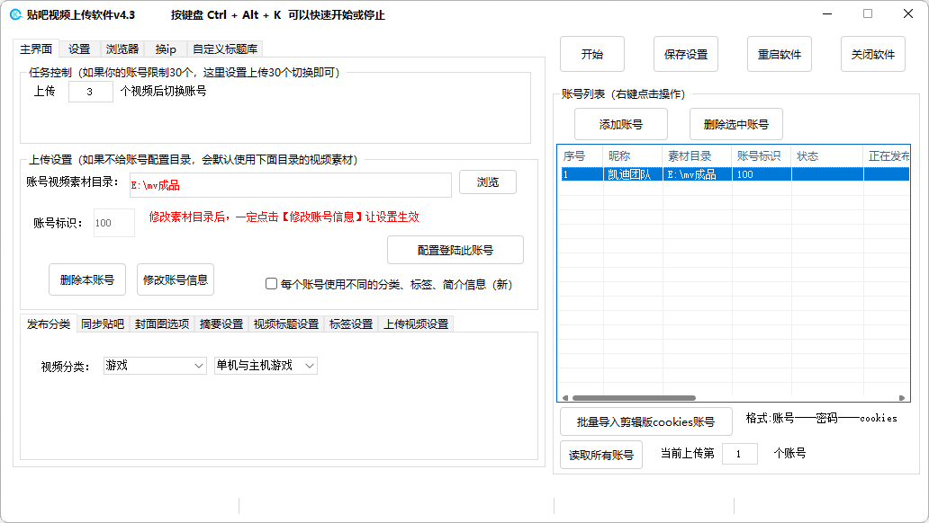Click the 序号 column header
Viewport: 929px width, 523px height.
(580, 156)
